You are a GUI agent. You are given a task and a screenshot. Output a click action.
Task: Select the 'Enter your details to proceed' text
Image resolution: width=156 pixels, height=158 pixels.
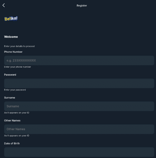[x=19, y=46]
